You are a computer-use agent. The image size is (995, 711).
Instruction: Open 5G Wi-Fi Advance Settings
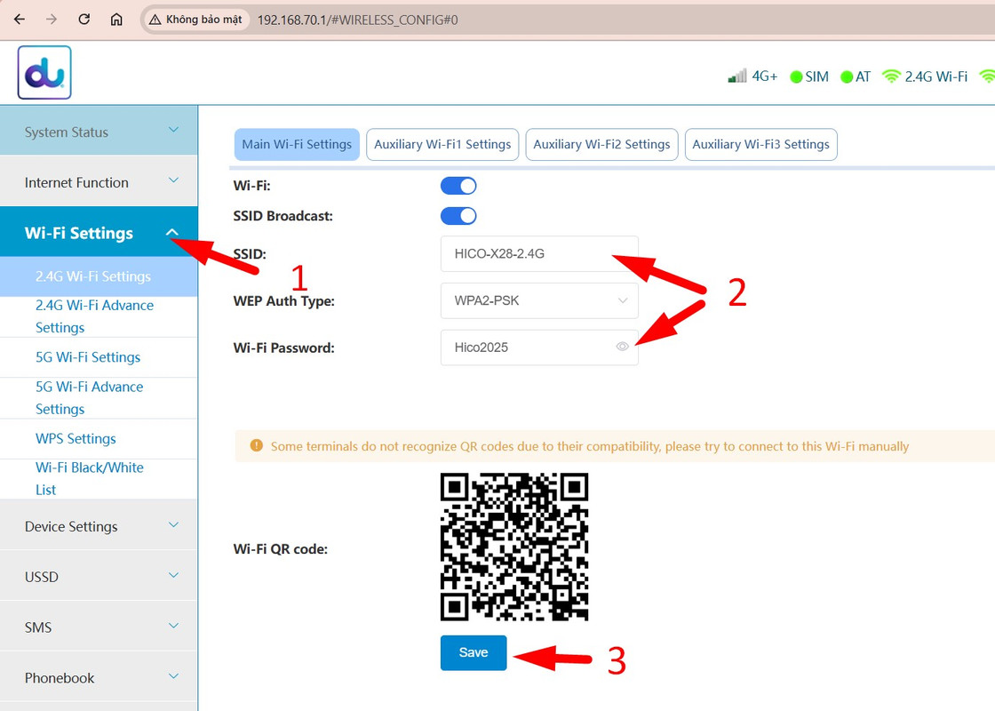point(99,398)
